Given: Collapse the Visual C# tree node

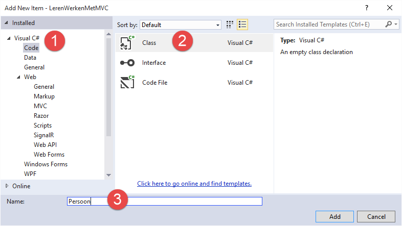Looking at the screenshot, I should click(x=10, y=38).
